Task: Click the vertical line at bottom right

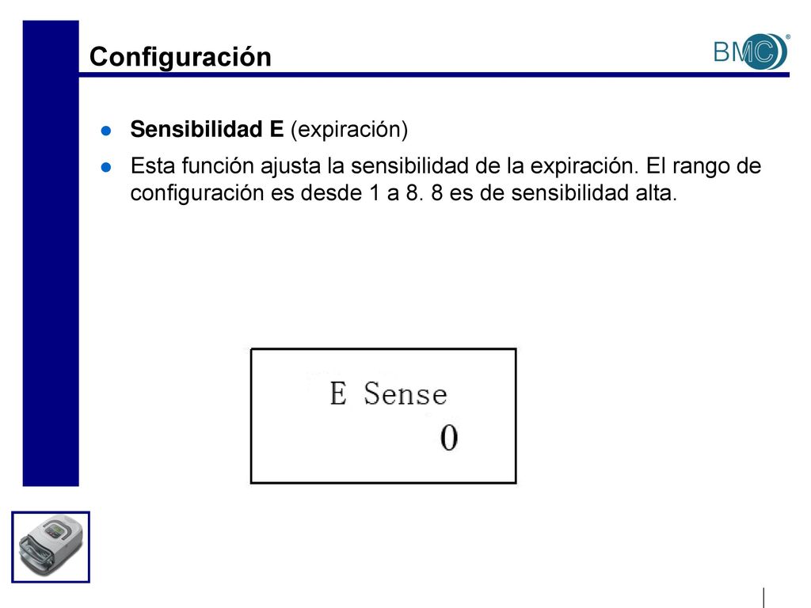Action: coord(763,598)
